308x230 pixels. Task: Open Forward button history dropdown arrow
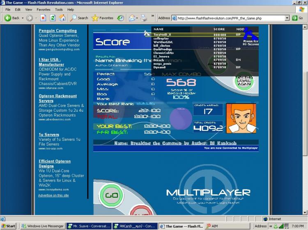pos(36,18)
